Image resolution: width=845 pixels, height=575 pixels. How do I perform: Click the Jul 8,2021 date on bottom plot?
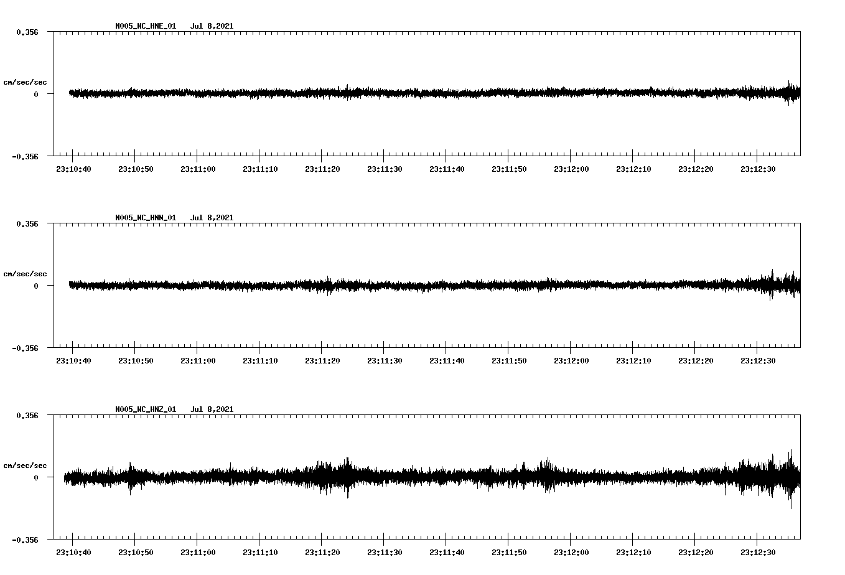point(213,409)
